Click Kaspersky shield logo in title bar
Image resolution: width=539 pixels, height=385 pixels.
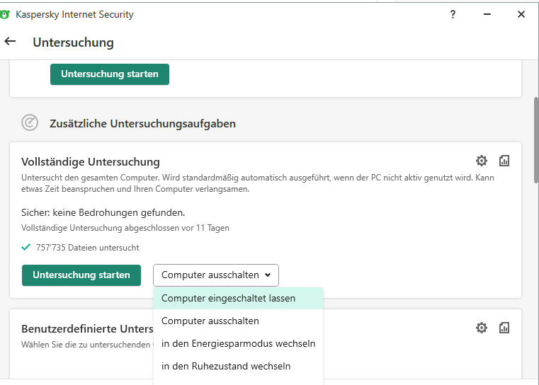click(x=6, y=14)
